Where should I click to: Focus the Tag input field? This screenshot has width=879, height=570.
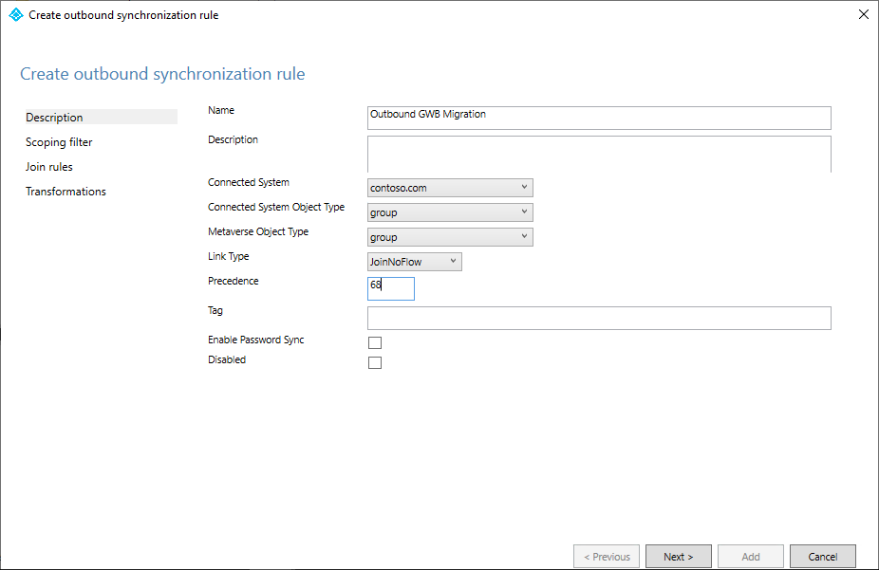pos(599,318)
